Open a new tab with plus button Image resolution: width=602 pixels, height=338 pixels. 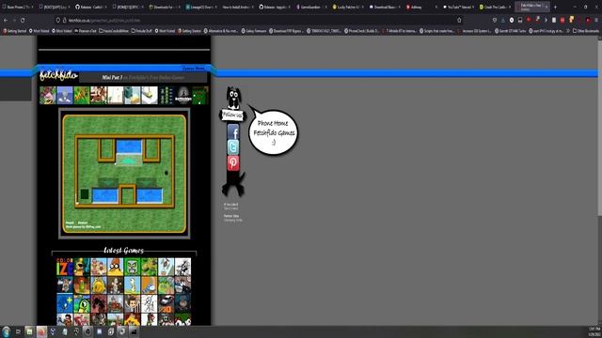[555, 7]
